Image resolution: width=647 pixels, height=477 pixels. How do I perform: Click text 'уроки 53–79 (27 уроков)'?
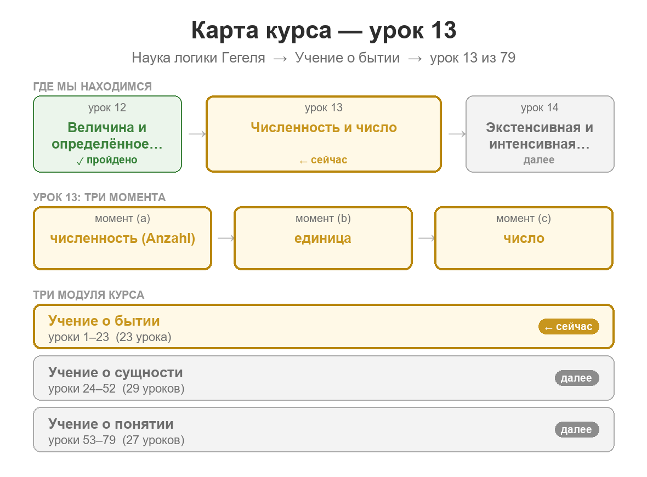(116, 440)
